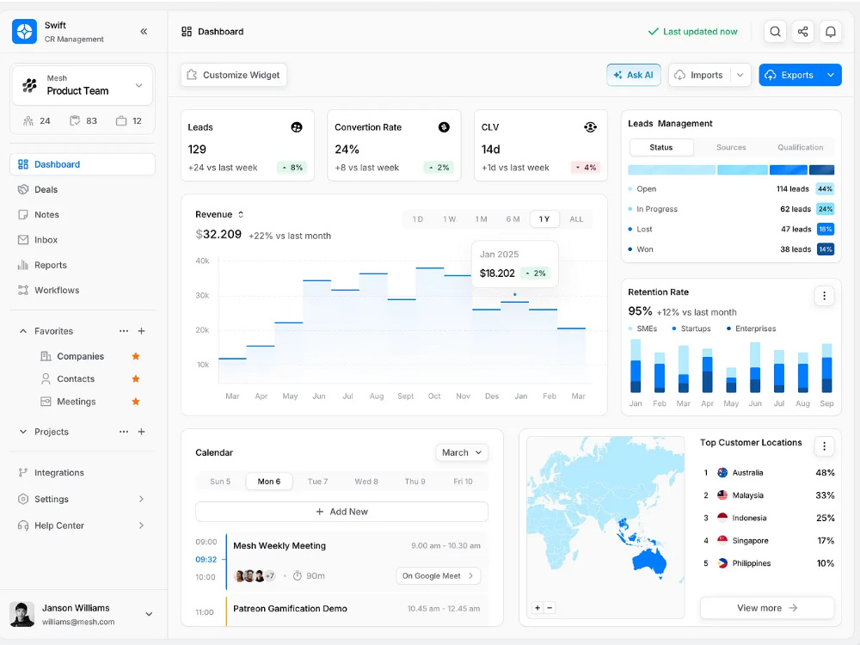Click the Dashboard grid icon in header
The width and height of the screenshot is (860, 645).
click(187, 31)
